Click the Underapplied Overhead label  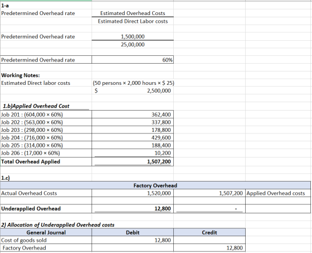(x=31, y=208)
